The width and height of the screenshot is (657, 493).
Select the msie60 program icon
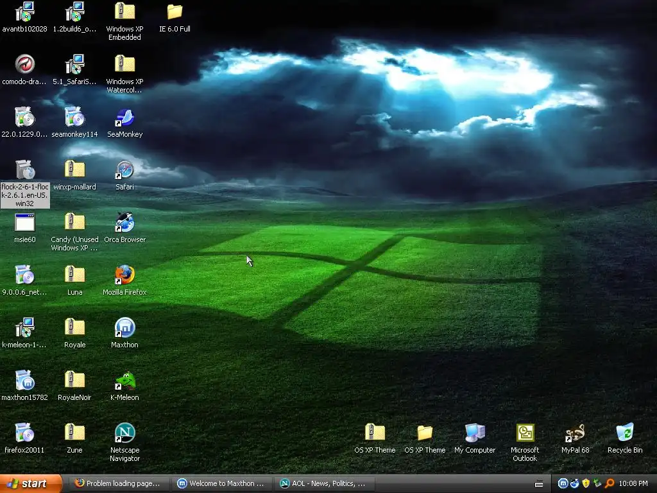25,222
